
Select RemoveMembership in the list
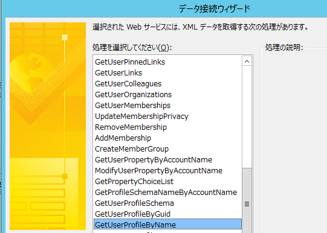point(167,127)
